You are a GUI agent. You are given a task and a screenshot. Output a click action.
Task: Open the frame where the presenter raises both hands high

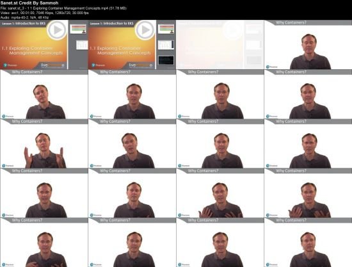click(44, 143)
